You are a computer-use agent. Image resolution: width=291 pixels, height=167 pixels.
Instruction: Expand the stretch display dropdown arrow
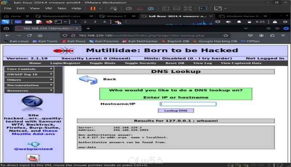tap(225, 8)
